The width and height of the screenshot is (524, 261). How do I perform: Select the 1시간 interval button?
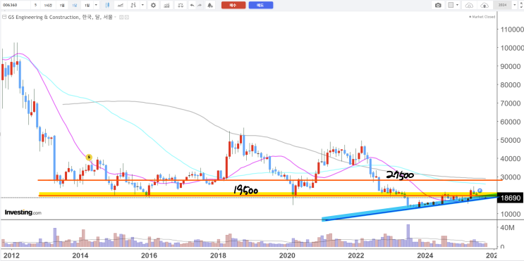(x=48, y=5)
